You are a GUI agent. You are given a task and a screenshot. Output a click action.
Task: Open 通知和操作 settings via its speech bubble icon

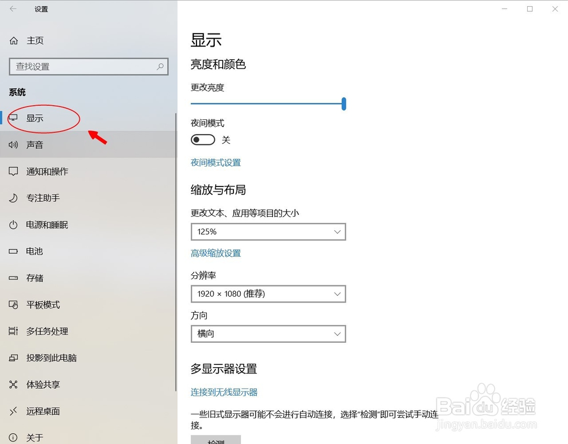pyautogui.click(x=13, y=171)
